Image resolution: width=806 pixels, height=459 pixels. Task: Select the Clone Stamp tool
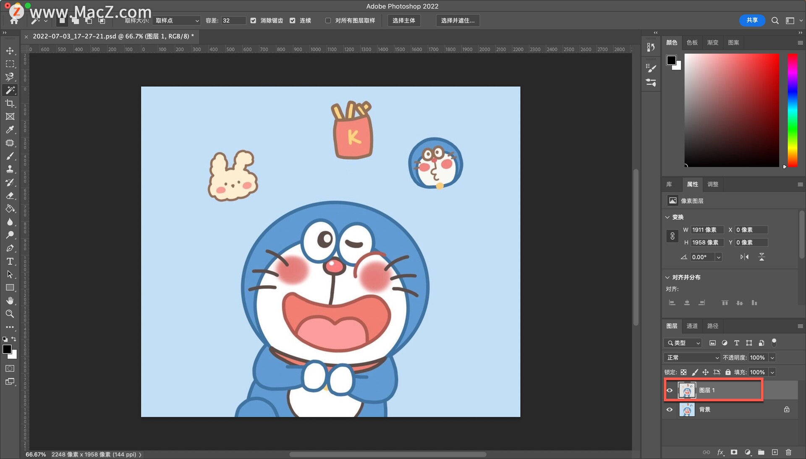(10, 169)
